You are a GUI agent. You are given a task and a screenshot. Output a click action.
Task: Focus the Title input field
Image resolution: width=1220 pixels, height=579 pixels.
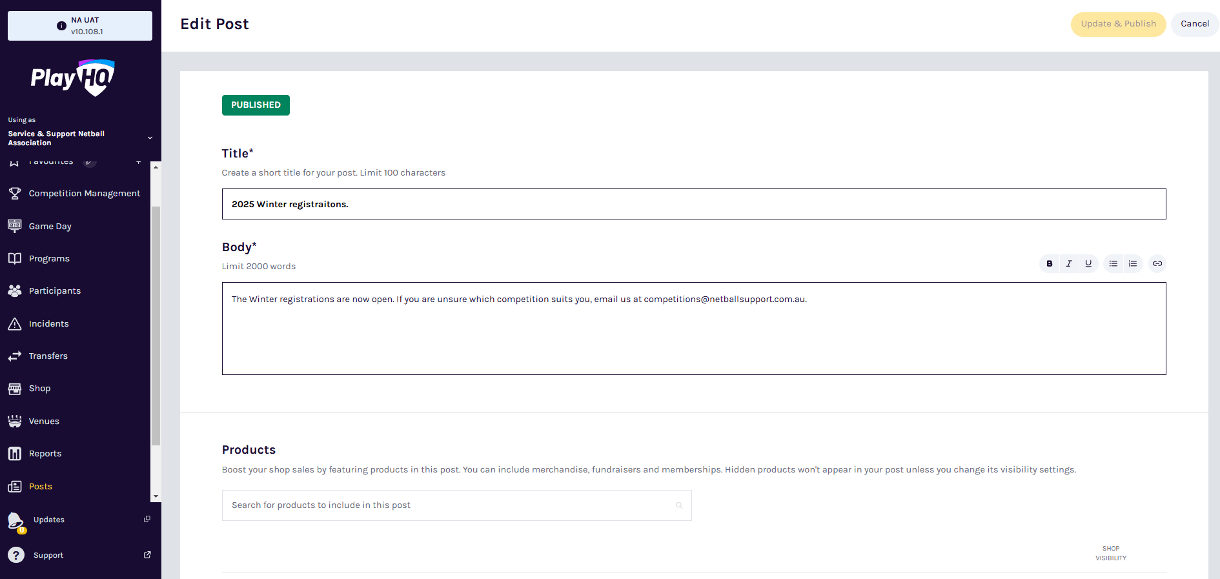694,204
